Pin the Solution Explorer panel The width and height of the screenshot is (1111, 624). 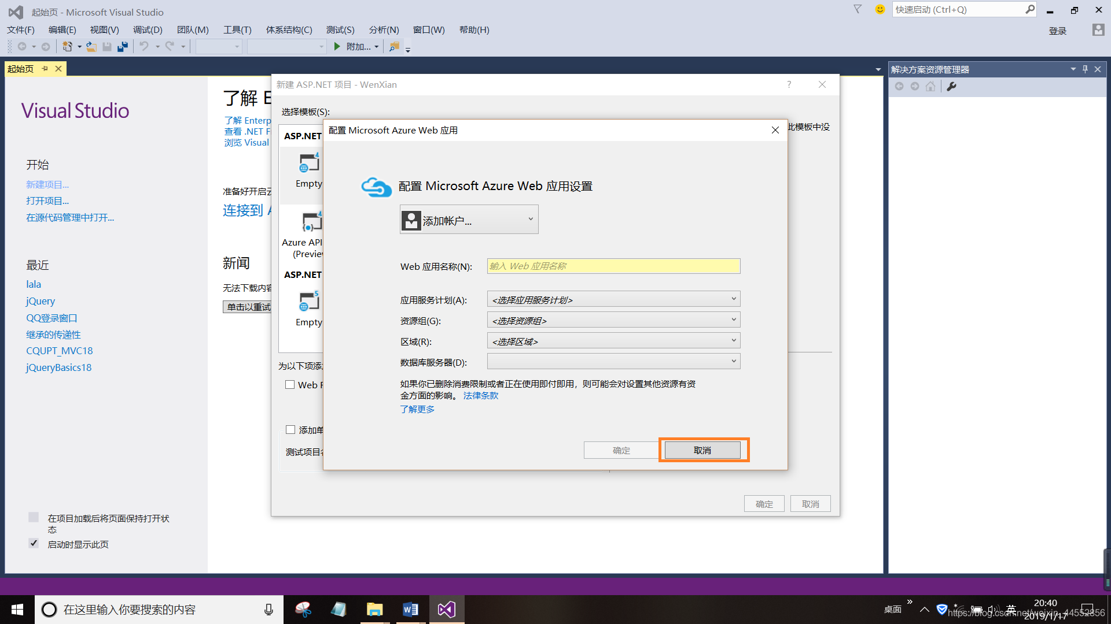point(1085,69)
